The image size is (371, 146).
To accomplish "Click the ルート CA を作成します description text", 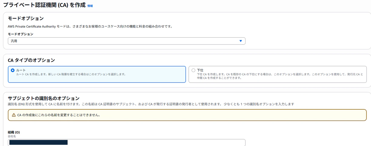I will [71, 74].
